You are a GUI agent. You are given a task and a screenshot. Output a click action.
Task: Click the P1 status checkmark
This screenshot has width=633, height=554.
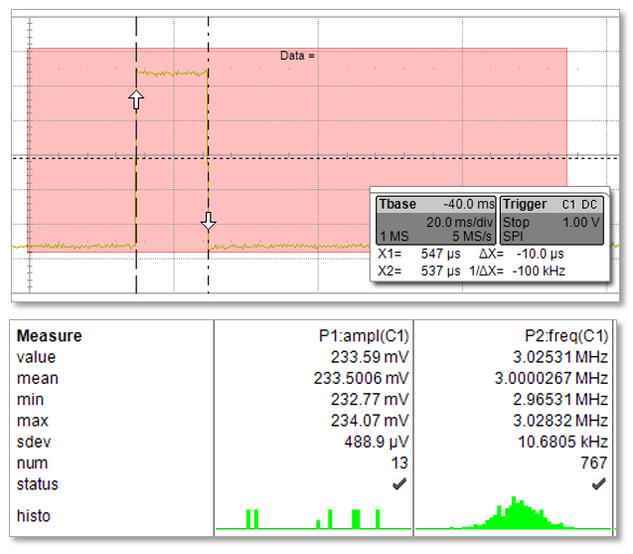[x=399, y=483]
